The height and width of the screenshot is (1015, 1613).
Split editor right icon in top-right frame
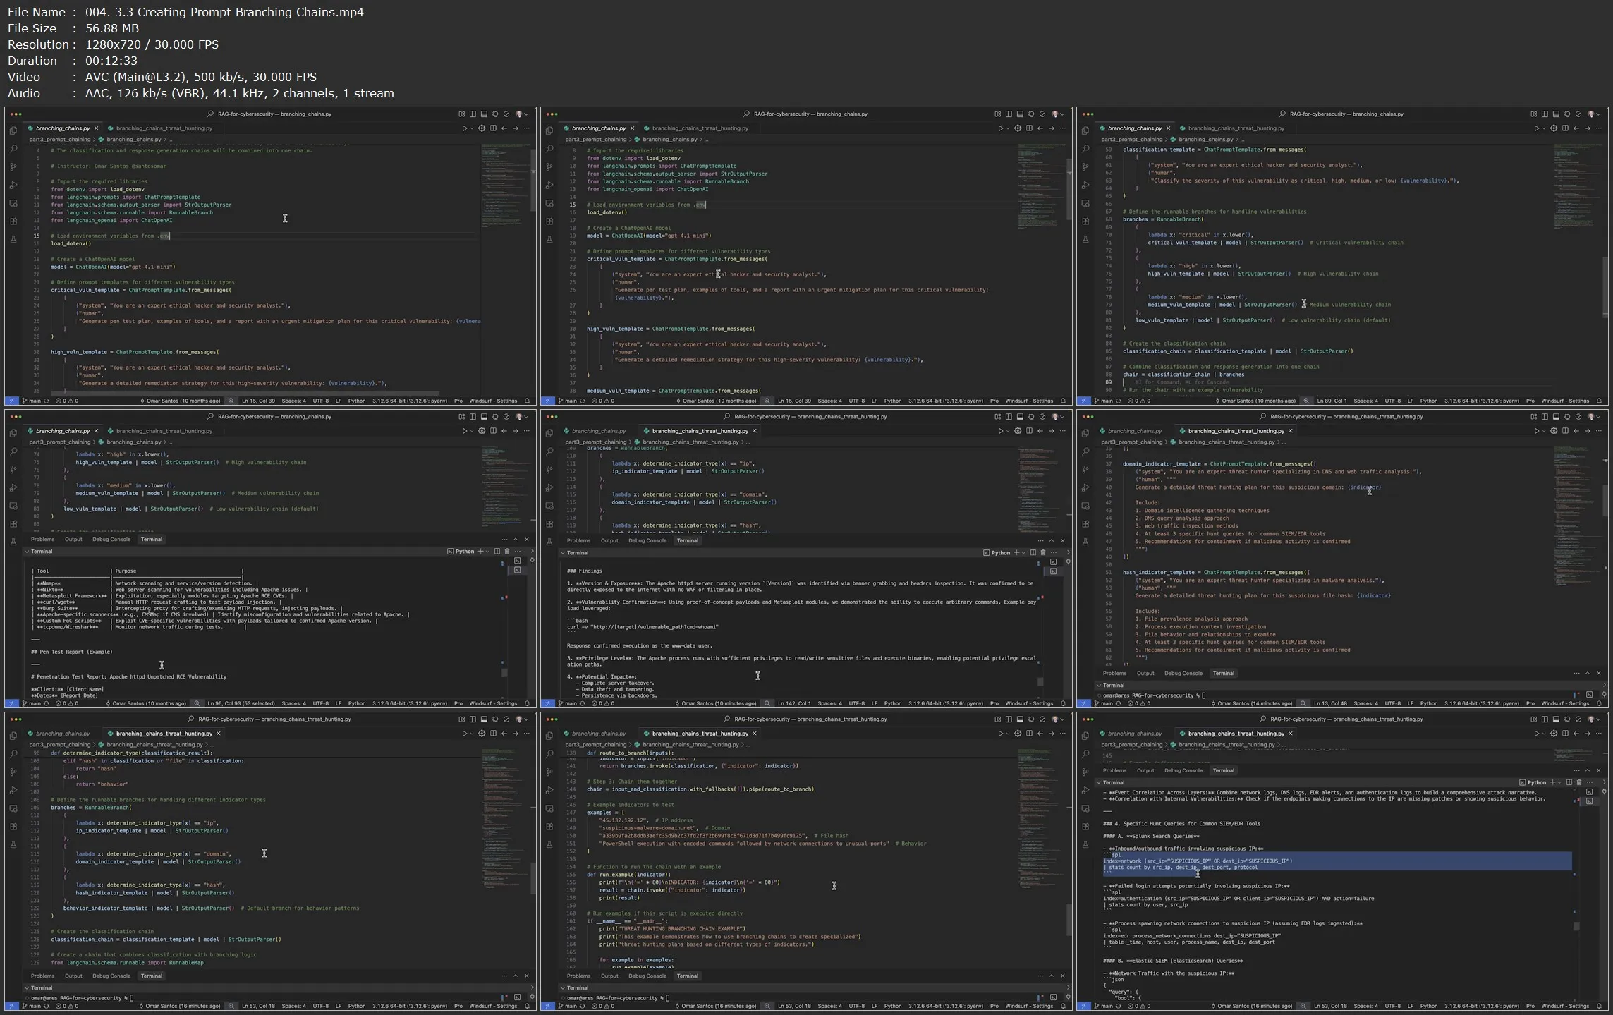pos(1565,128)
